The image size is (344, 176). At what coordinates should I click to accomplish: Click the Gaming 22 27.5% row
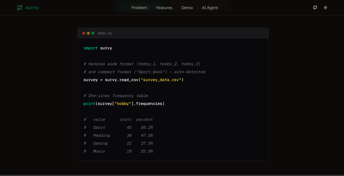(118, 143)
